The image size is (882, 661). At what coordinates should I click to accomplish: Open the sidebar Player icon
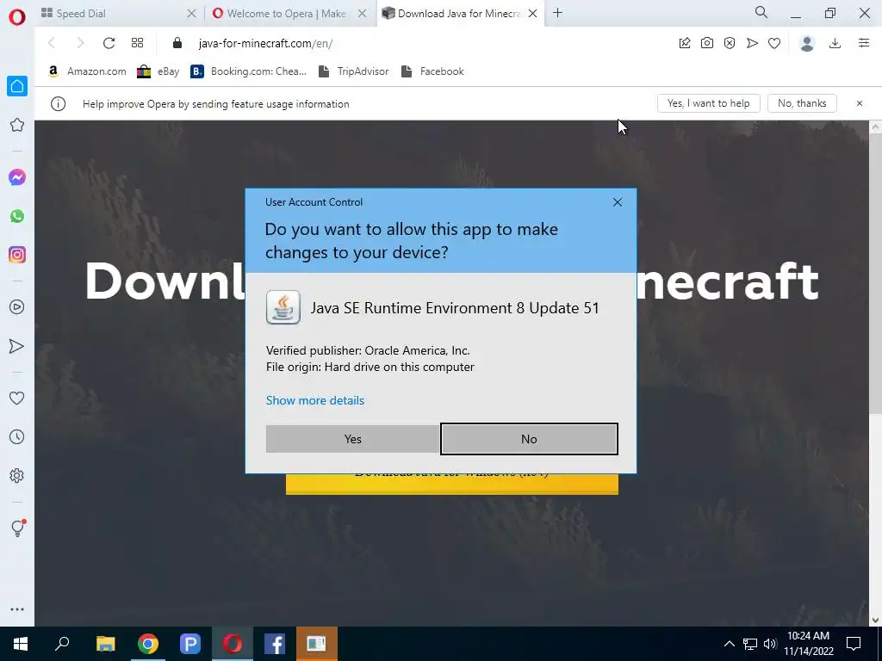point(17,307)
